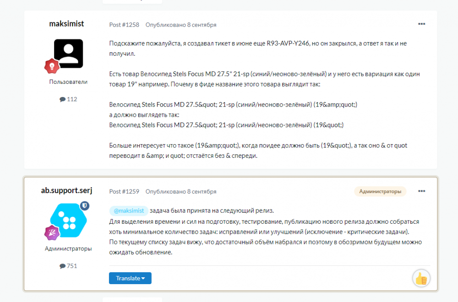Expand the Translate dropdown button

pyautogui.click(x=130, y=278)
